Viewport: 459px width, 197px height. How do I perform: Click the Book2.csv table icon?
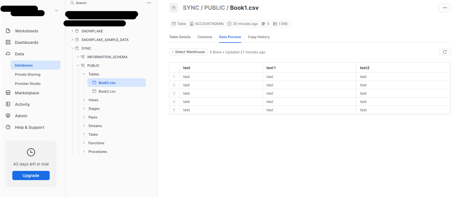pyautogui.click(x=94, y=91)
